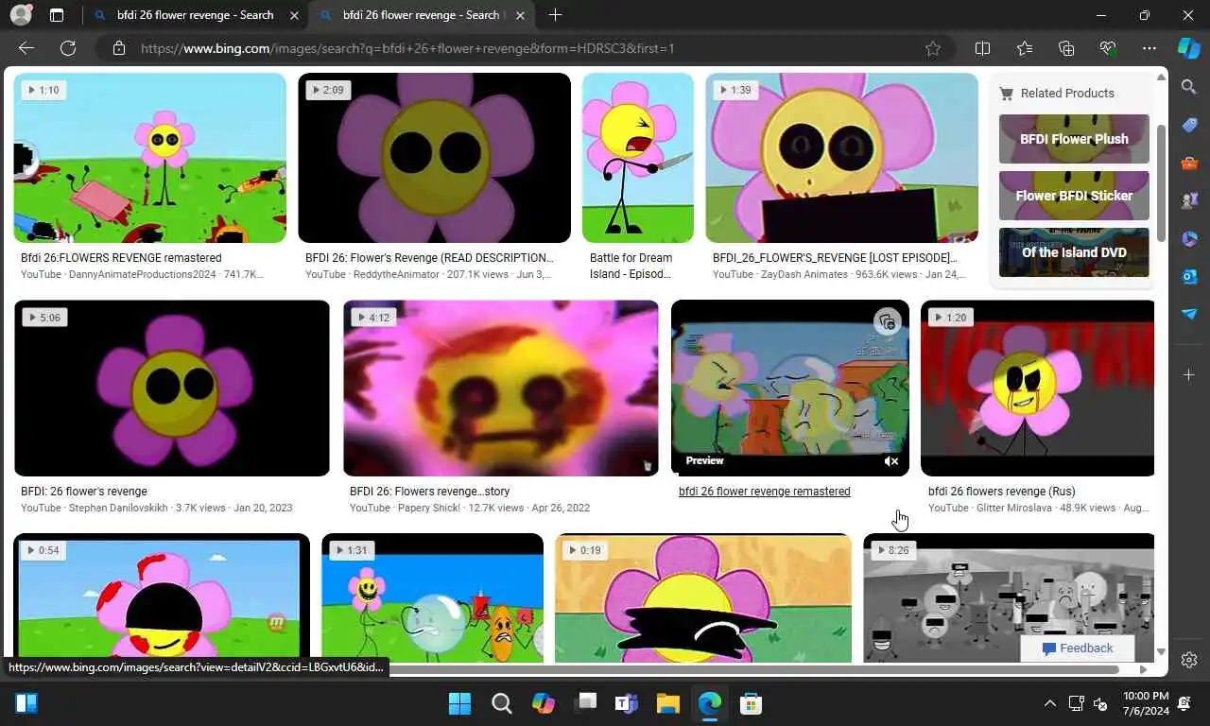Open the 8:26 grayscale video thumbnail
The width and height of the screenshot is (1210, 726).
click(1008, 597)
